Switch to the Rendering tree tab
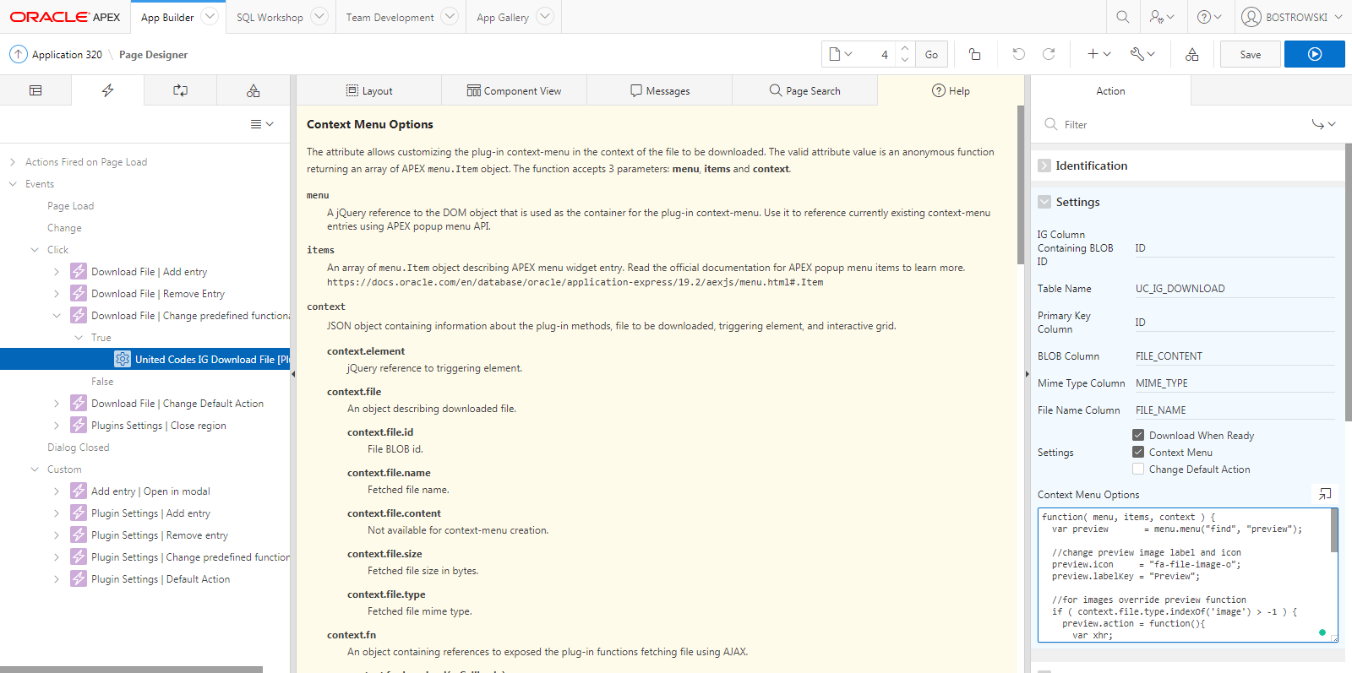Image resolution: width=1352 pixels, height=673 pixels. (35, 90)
